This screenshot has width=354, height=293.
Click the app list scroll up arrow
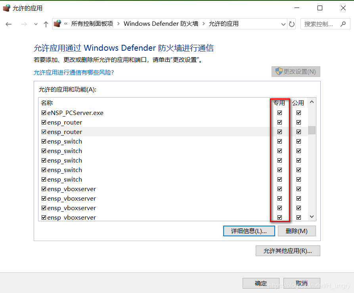coord(312,102)
